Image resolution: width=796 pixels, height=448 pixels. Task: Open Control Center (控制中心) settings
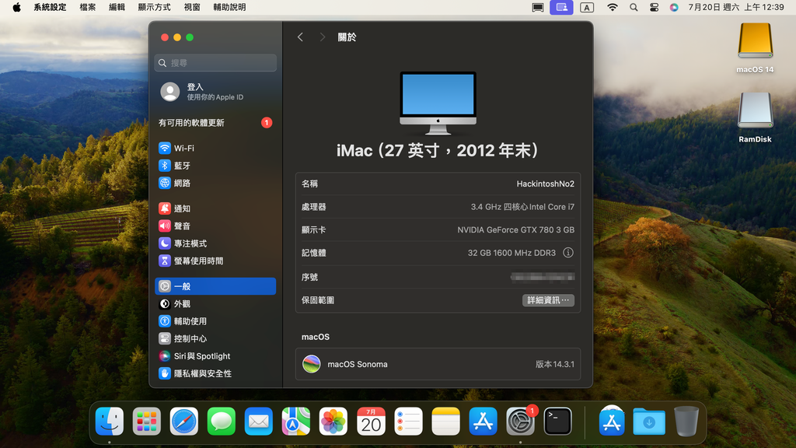point(215,339)
